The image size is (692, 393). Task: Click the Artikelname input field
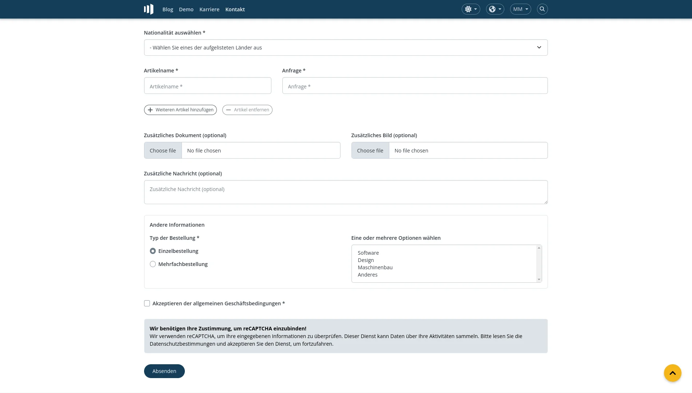point(207,86)
